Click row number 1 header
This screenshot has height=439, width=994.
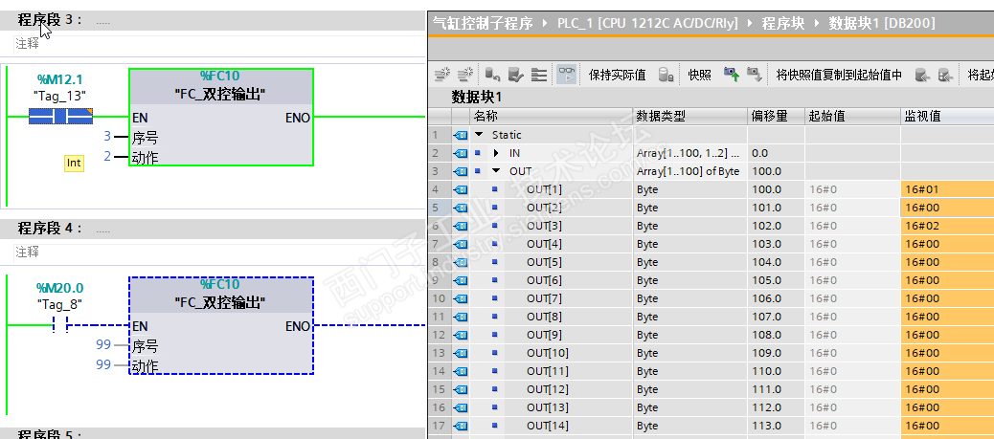[x=440, y=134]
